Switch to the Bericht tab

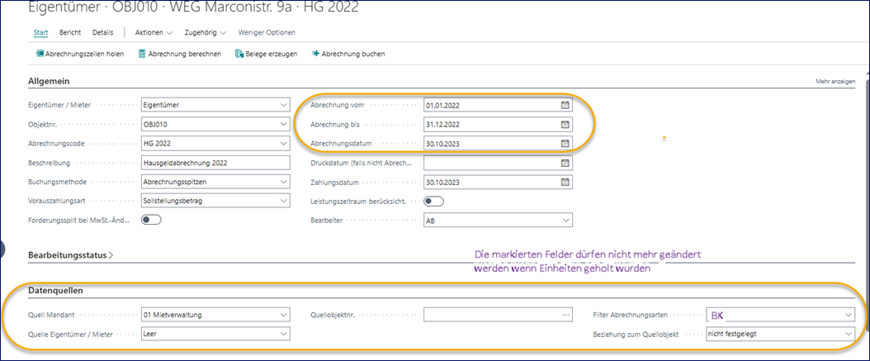coord(70,32)
